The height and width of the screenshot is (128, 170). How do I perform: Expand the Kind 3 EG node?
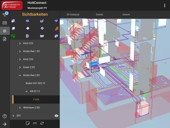point(20,59)
